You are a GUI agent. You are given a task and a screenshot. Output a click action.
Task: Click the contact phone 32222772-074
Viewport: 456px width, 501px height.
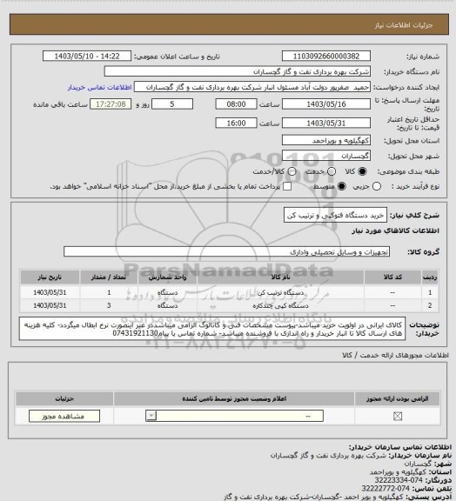386,489
